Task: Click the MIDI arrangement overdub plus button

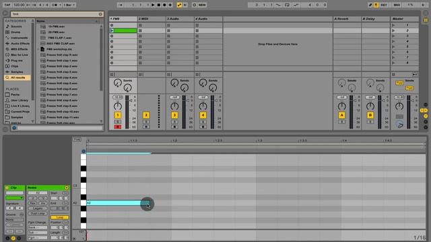Action: point(170,5)
